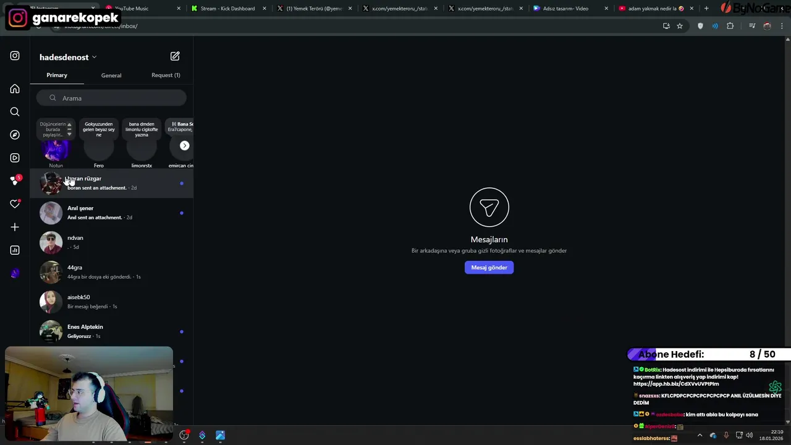Open the 44gra conversation

[x=111, y=273]
